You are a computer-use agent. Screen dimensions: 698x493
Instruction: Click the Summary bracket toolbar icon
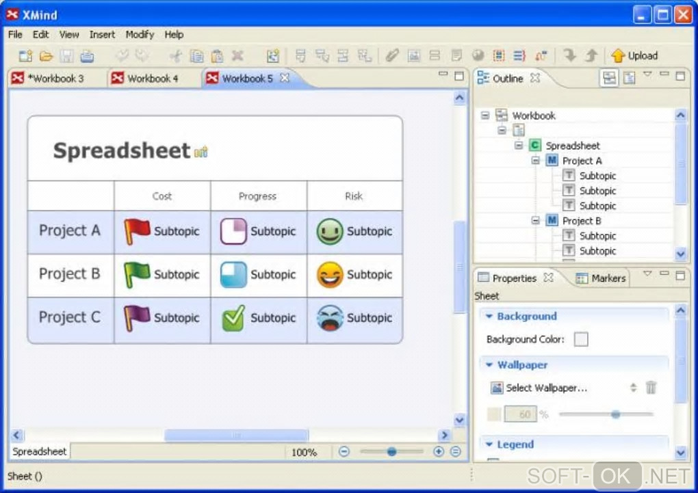point(519,55)
